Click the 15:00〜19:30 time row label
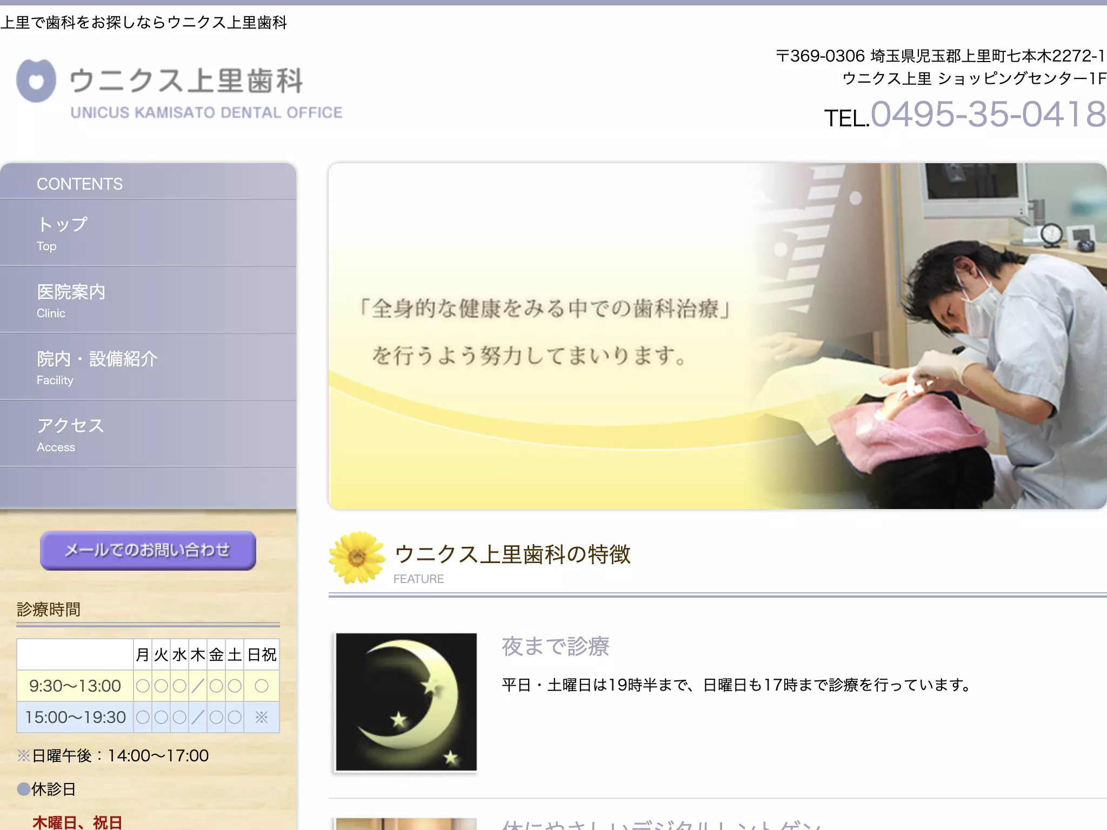Viewport: 1107px width, 830px height. pos(75,717)
